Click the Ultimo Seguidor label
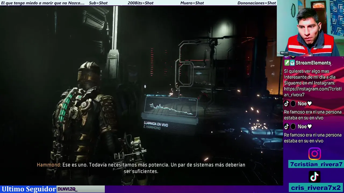The image size is (344, 193). (x=29, y=189)
